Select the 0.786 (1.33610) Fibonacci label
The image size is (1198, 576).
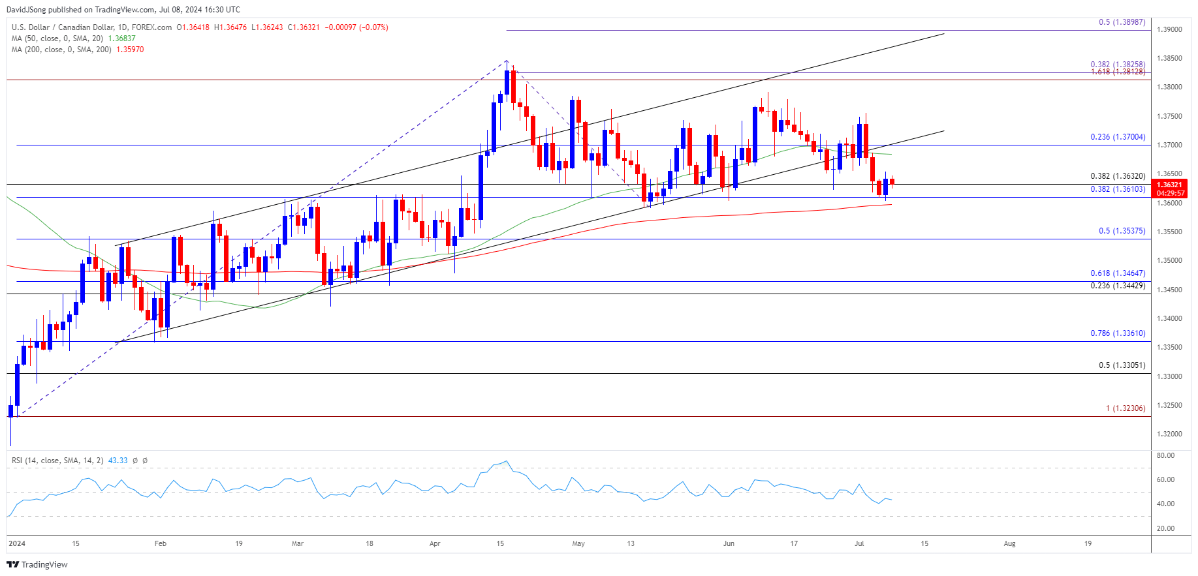click(x=1118, y=333)
